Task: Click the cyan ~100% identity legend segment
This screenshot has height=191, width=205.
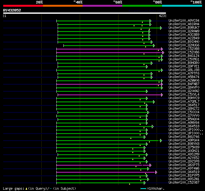Action: coord(182,6)
